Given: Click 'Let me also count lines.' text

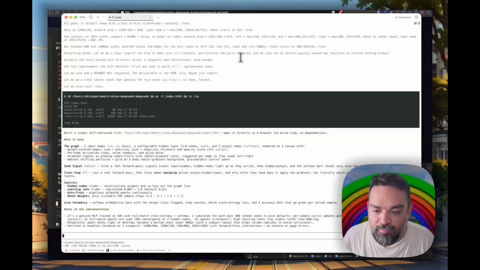Looking at the screenshot, I should tap(84, 86).
